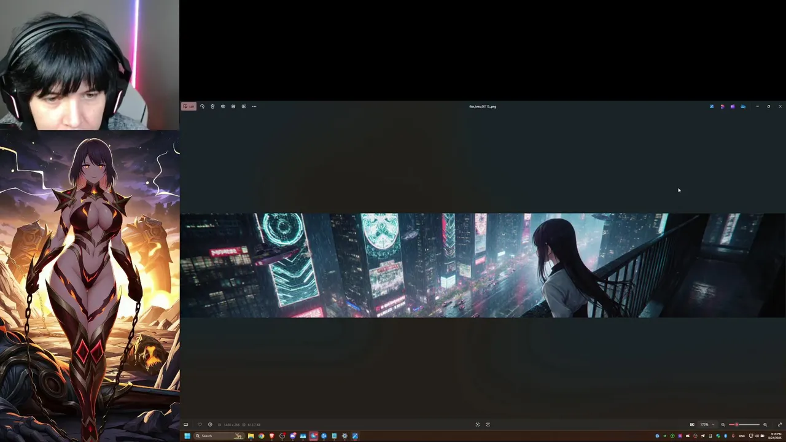Open Brave browser from the taskbar

(x=272, y=436)
